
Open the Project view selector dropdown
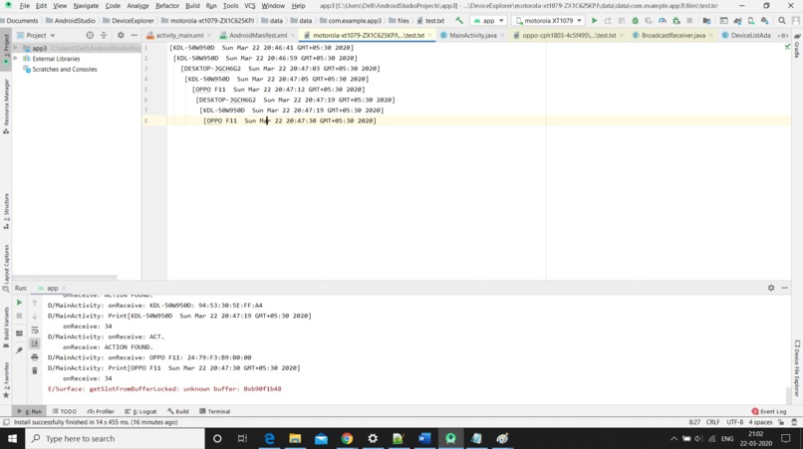(x=36, y=35)
